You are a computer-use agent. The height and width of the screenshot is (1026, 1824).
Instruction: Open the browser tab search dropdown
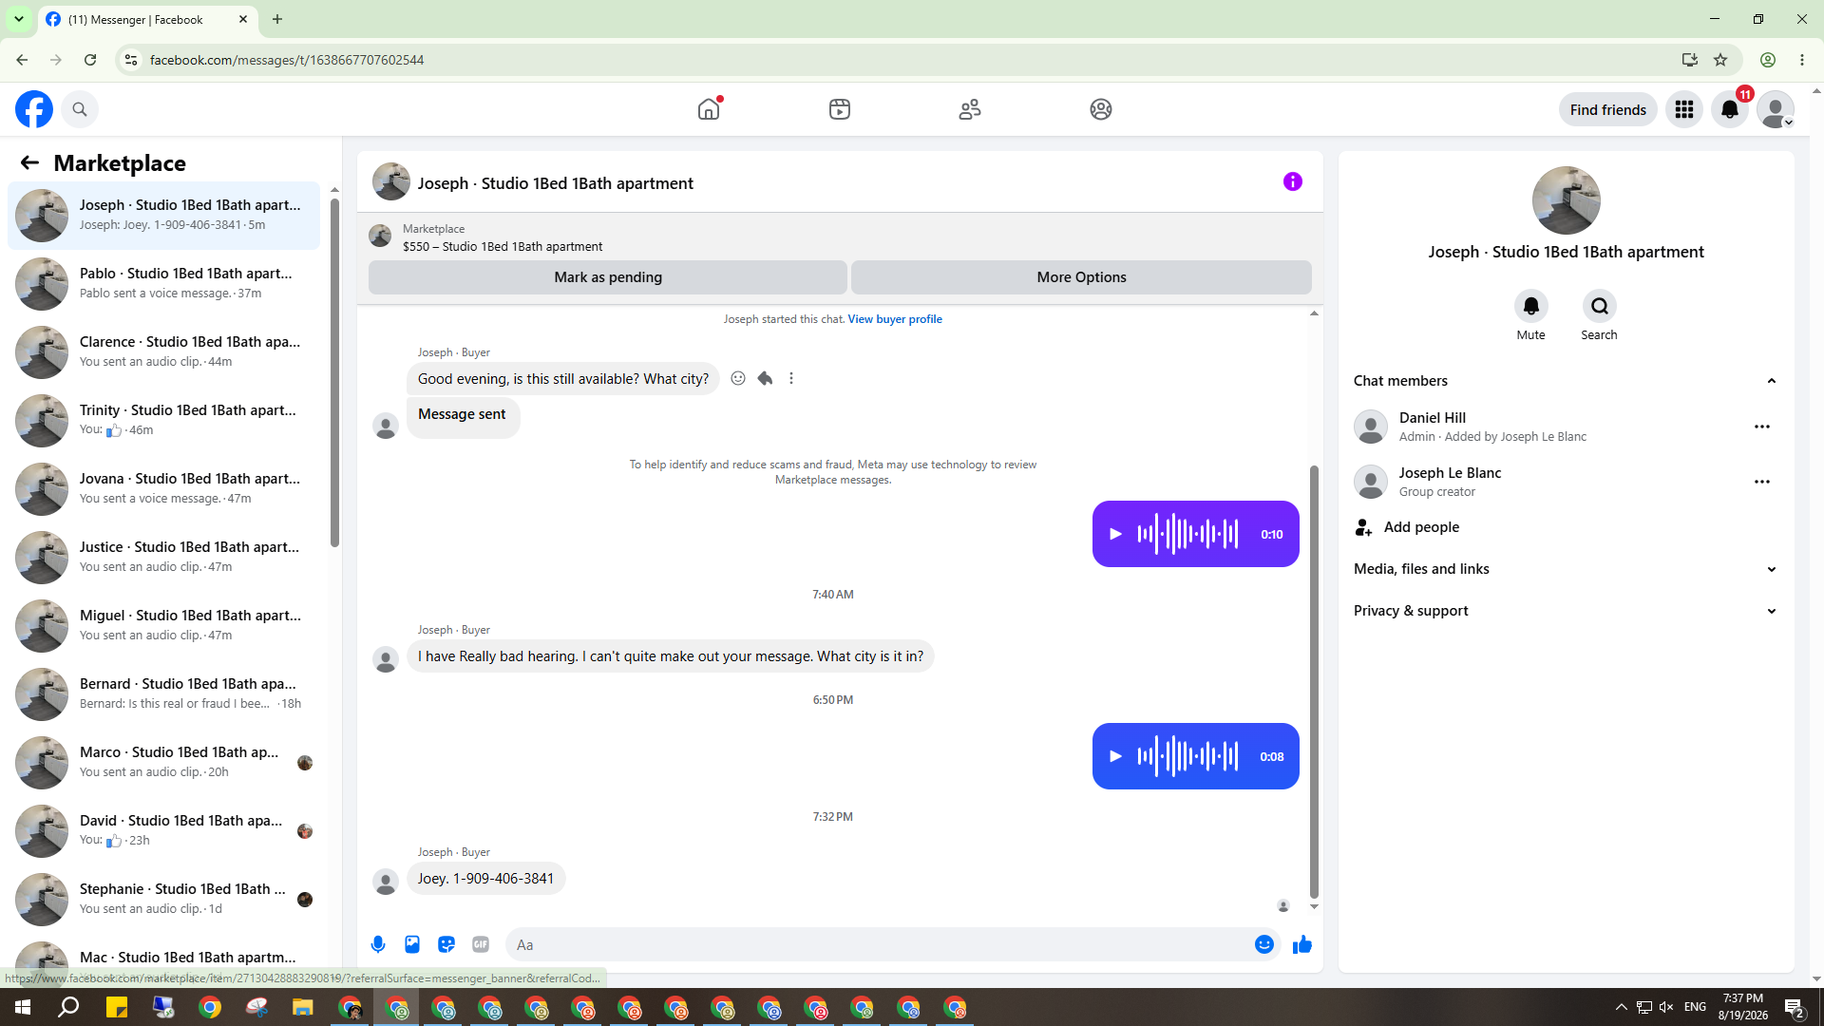tap(19, 19)
